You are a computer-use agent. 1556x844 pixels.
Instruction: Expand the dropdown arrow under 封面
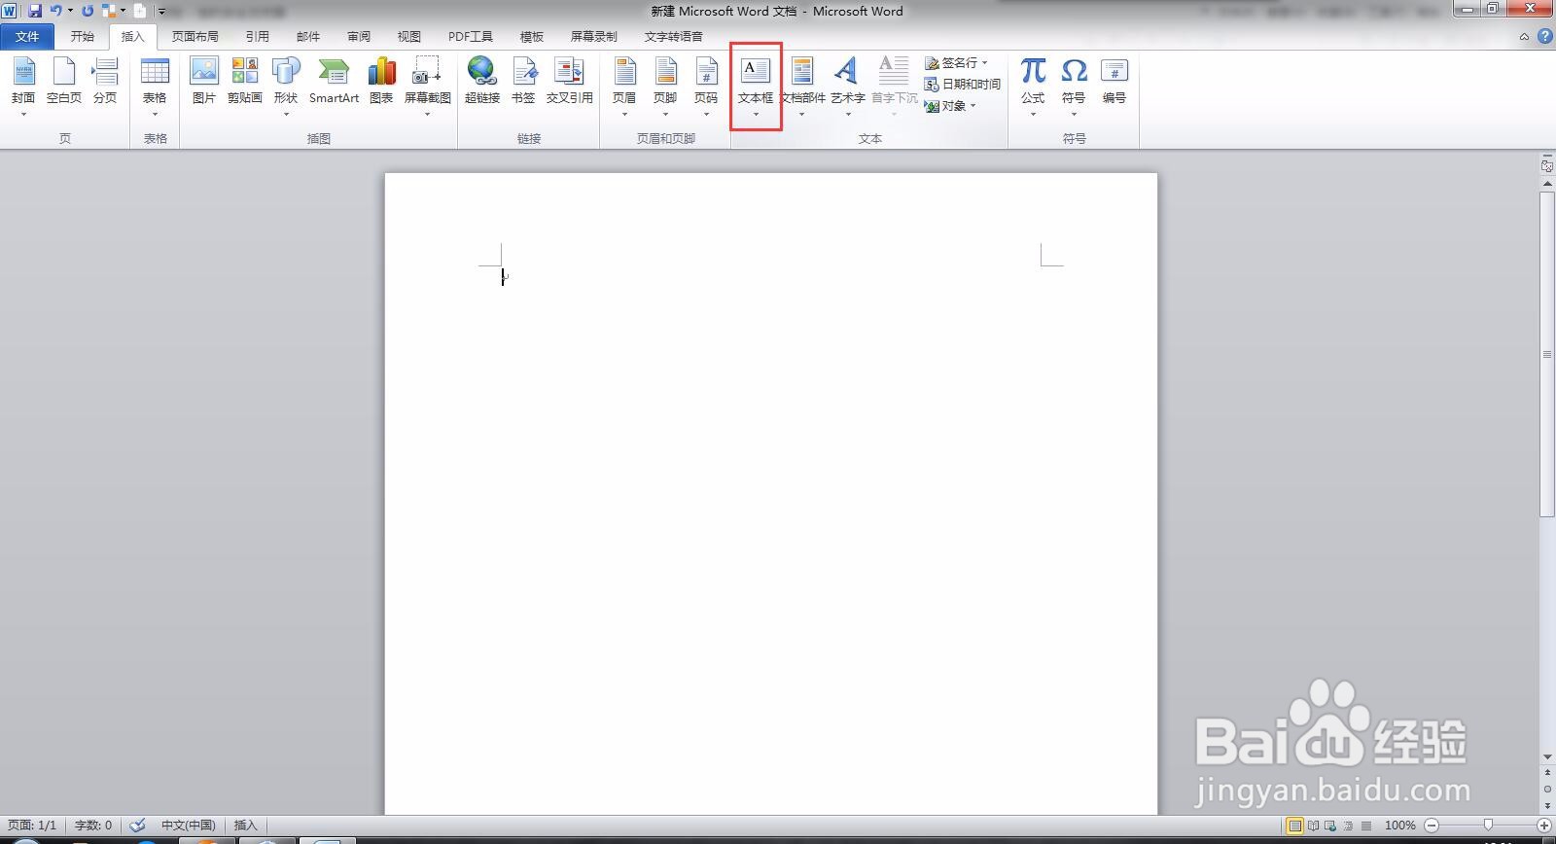23,115
